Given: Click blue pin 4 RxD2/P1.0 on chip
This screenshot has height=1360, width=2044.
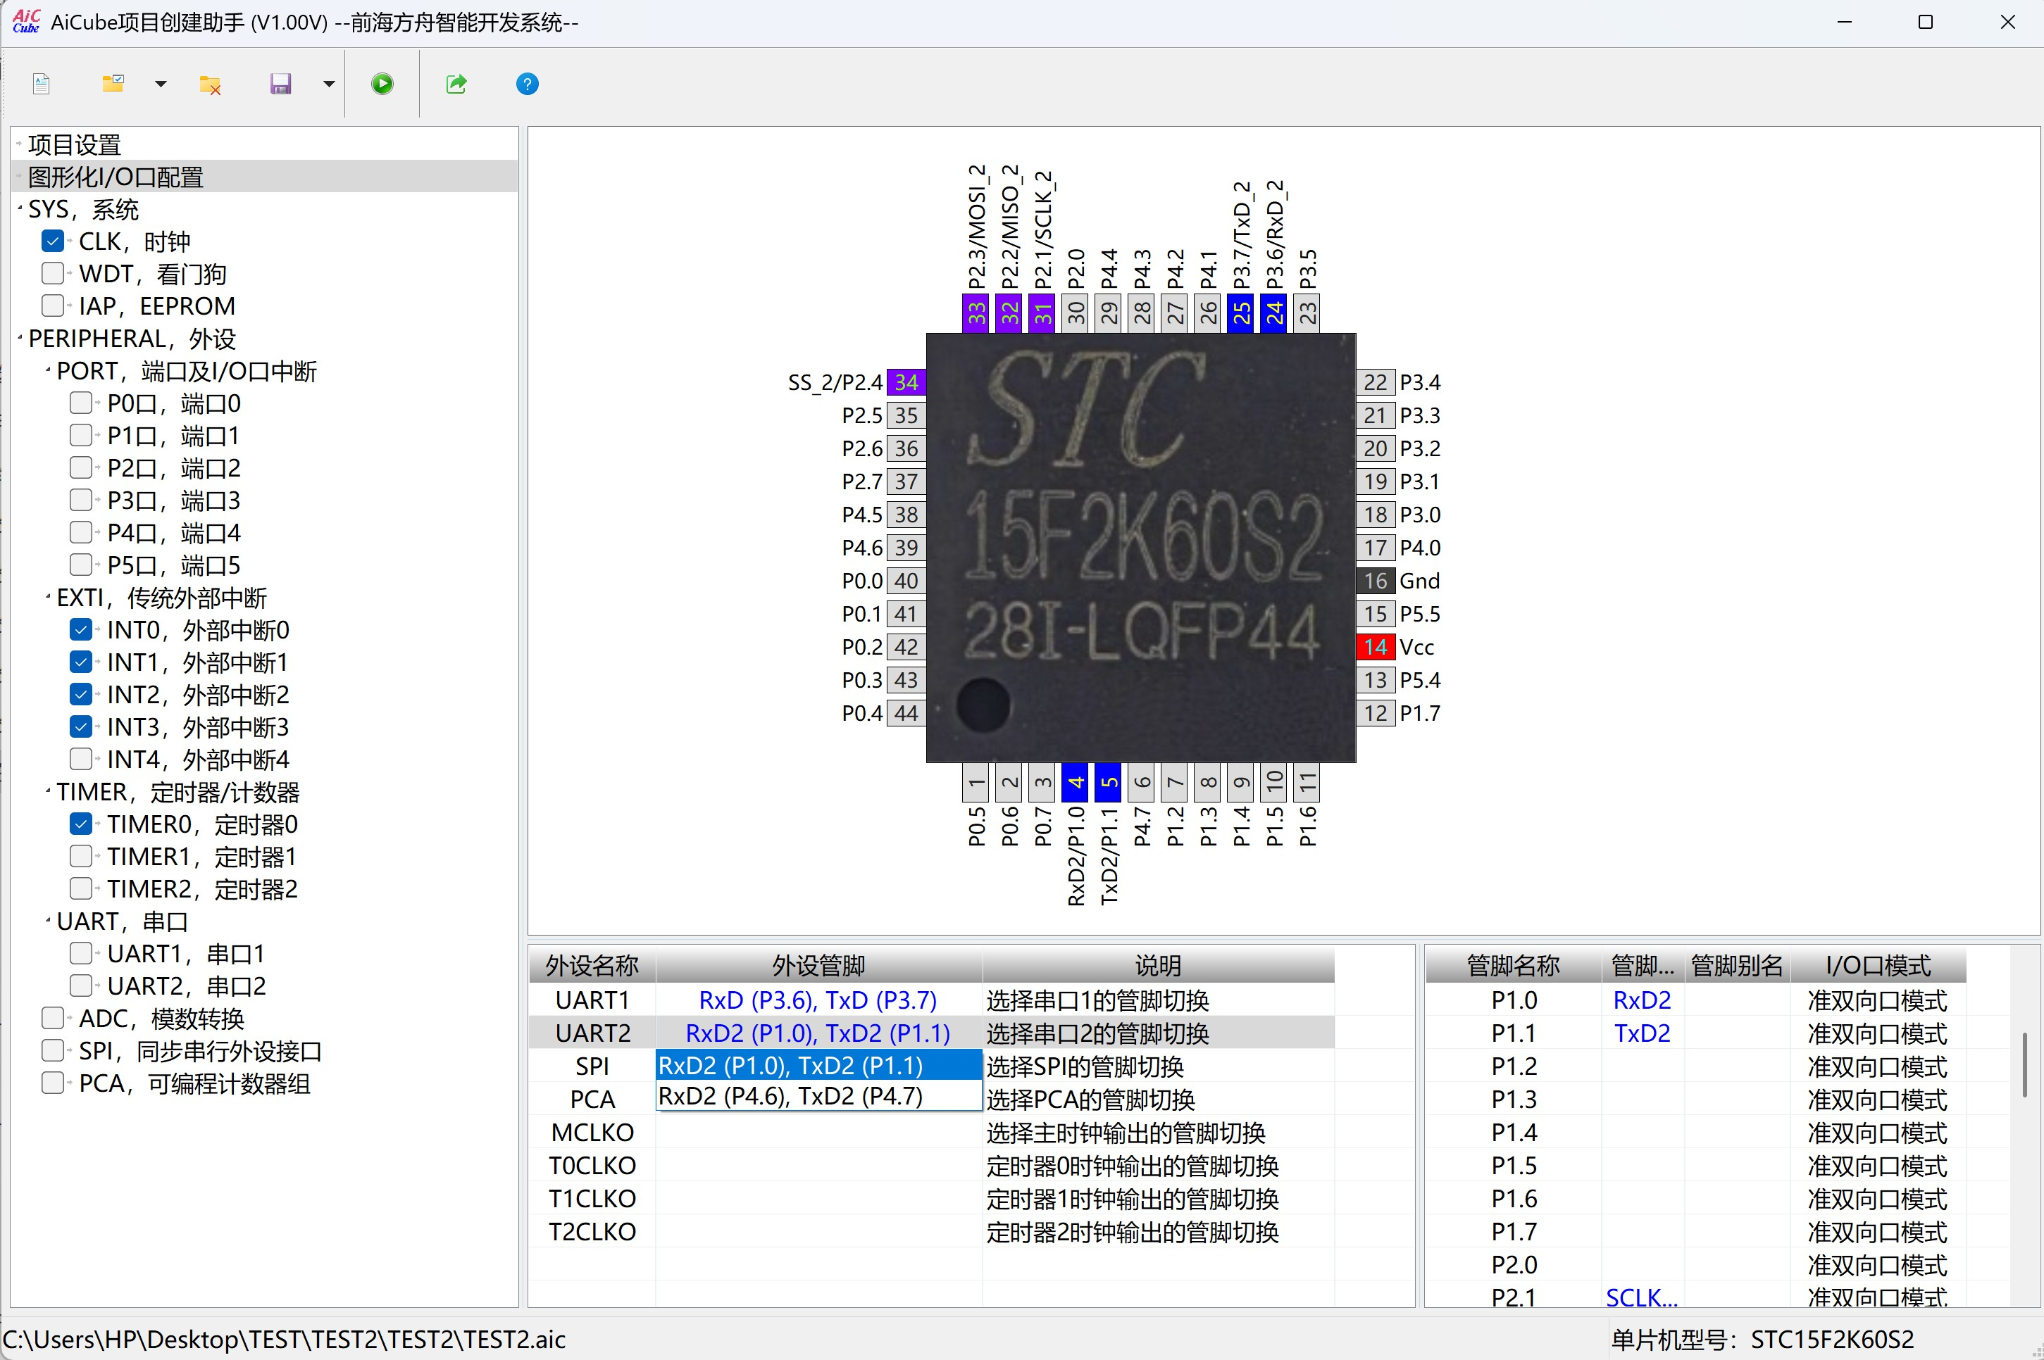Looking at the screenshot, I should tap(1076, 782).
